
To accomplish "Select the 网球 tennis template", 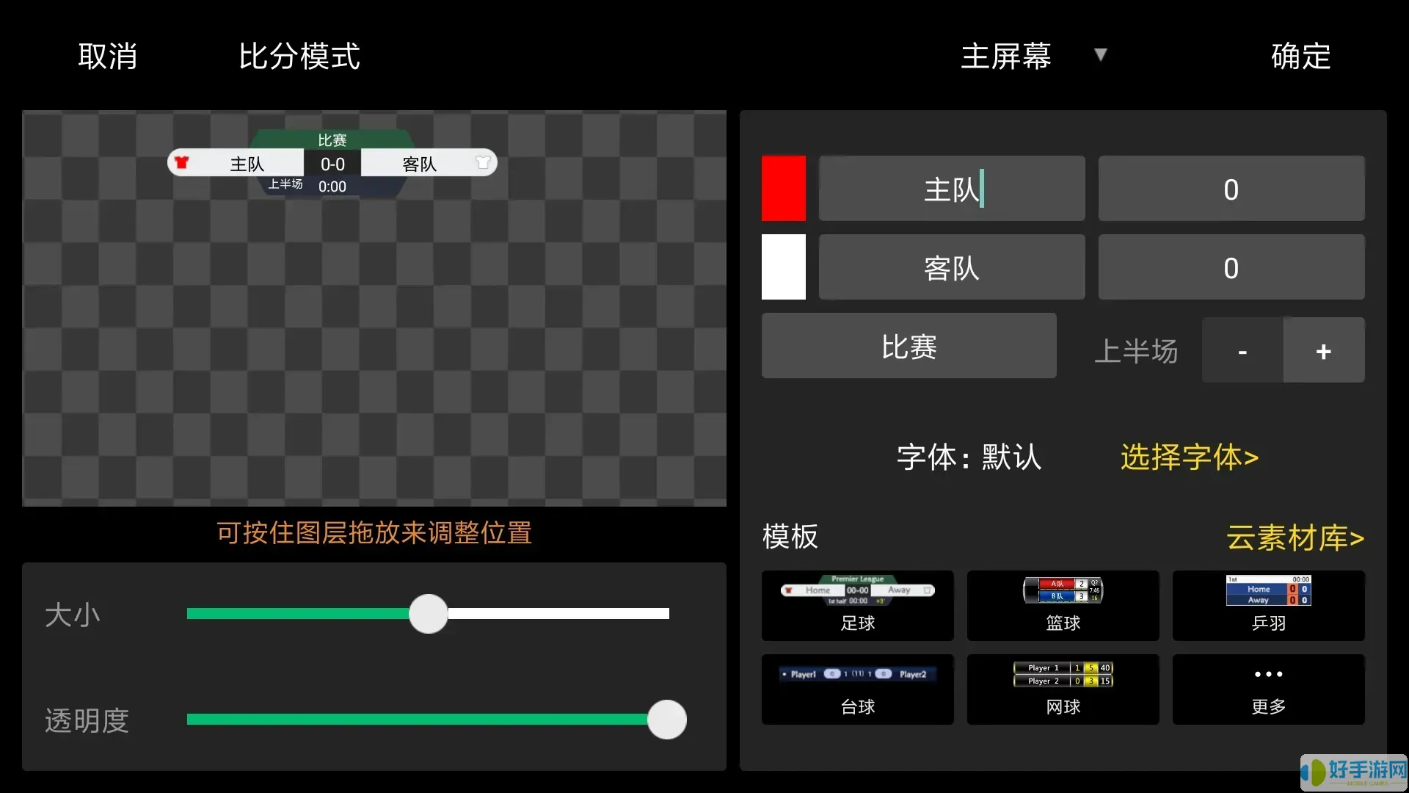I will pos(1063,689).
